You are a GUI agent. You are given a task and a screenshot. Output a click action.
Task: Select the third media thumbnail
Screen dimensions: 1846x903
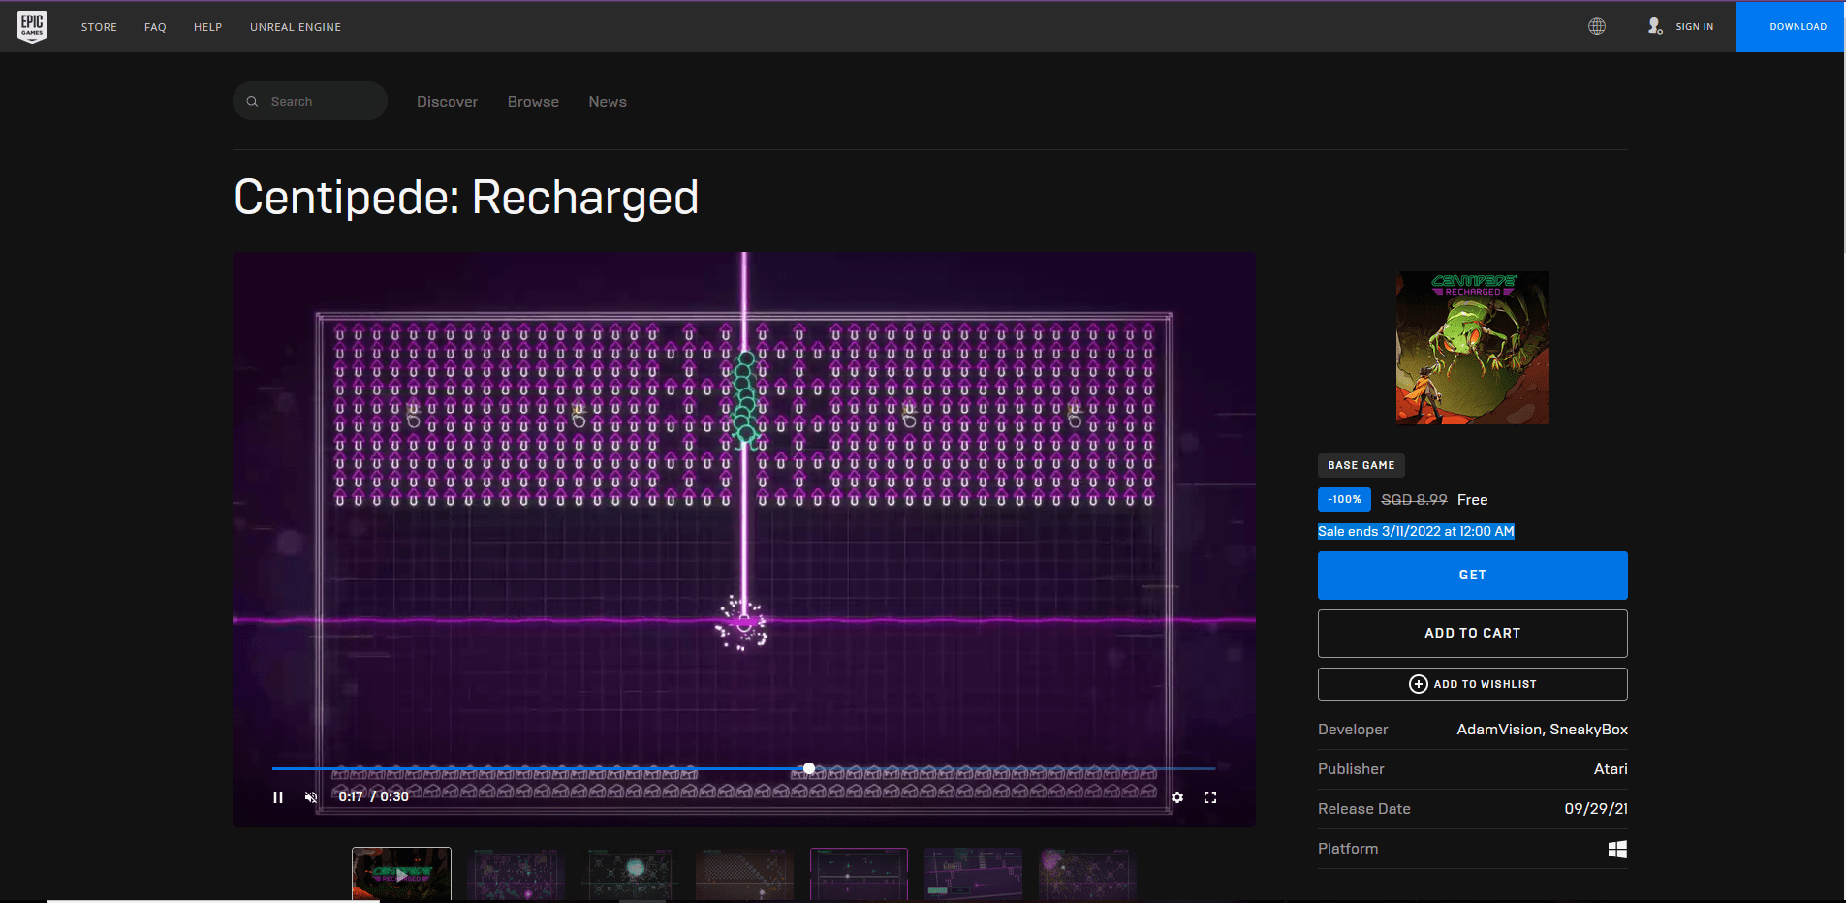point(630,874)
